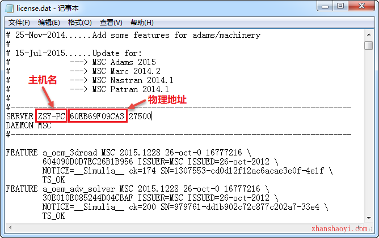
Task: Click on the word SERVER
Action: (x=20, y=116)
